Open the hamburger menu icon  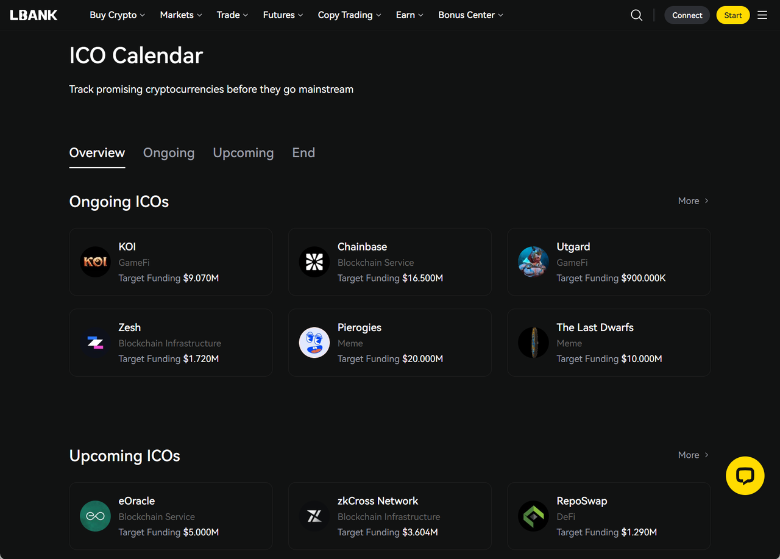click(762, 15)
